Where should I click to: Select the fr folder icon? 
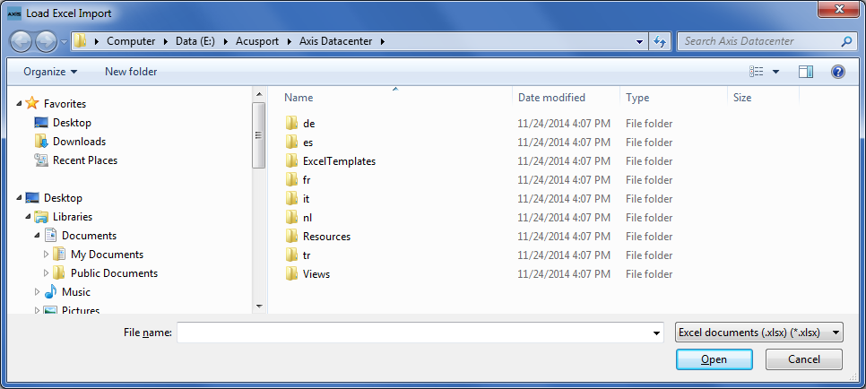coord(291,179)
